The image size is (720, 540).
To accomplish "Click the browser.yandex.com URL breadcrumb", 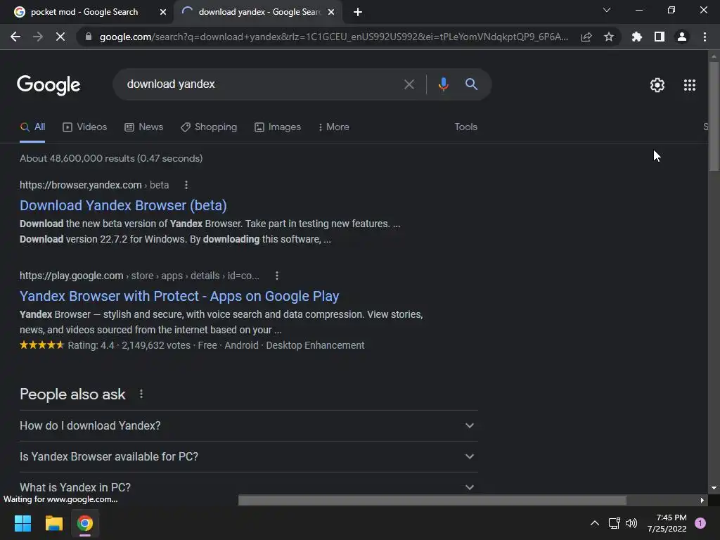I will (x=94, y=185).
